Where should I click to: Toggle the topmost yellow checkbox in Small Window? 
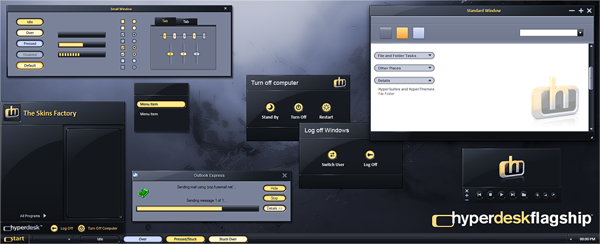123,21
